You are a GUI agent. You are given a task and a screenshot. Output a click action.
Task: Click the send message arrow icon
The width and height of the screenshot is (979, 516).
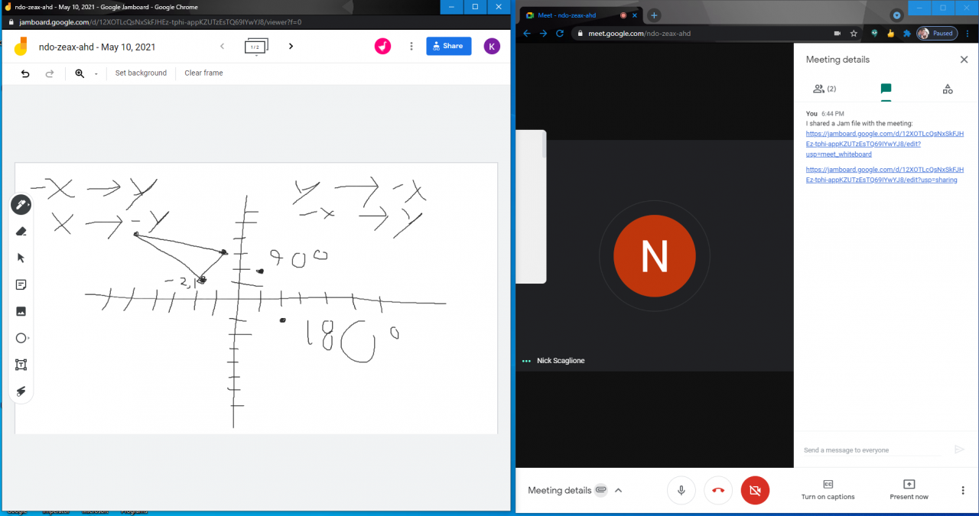tap(959, 449)
